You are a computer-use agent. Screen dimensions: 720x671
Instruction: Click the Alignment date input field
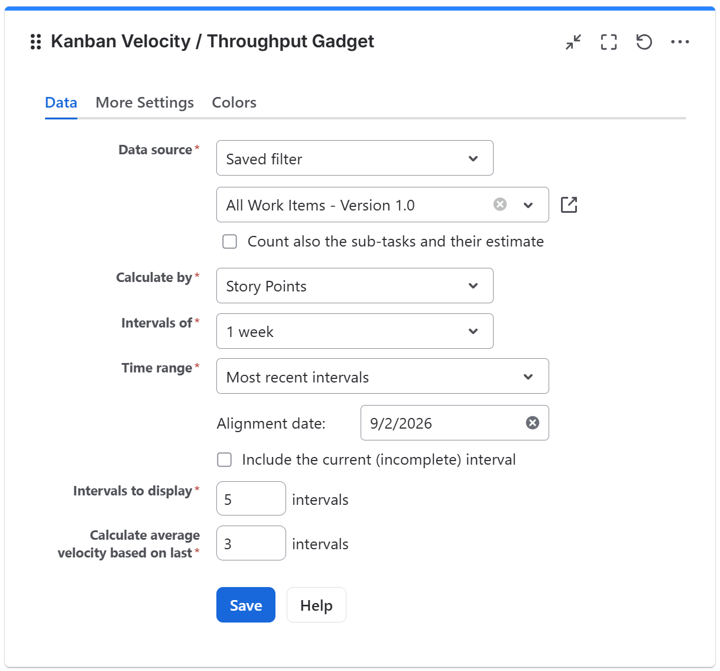tap(455, 423)
